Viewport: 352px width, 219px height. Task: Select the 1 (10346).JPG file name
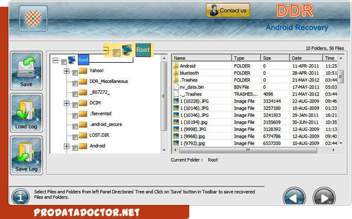coord(194,115)
